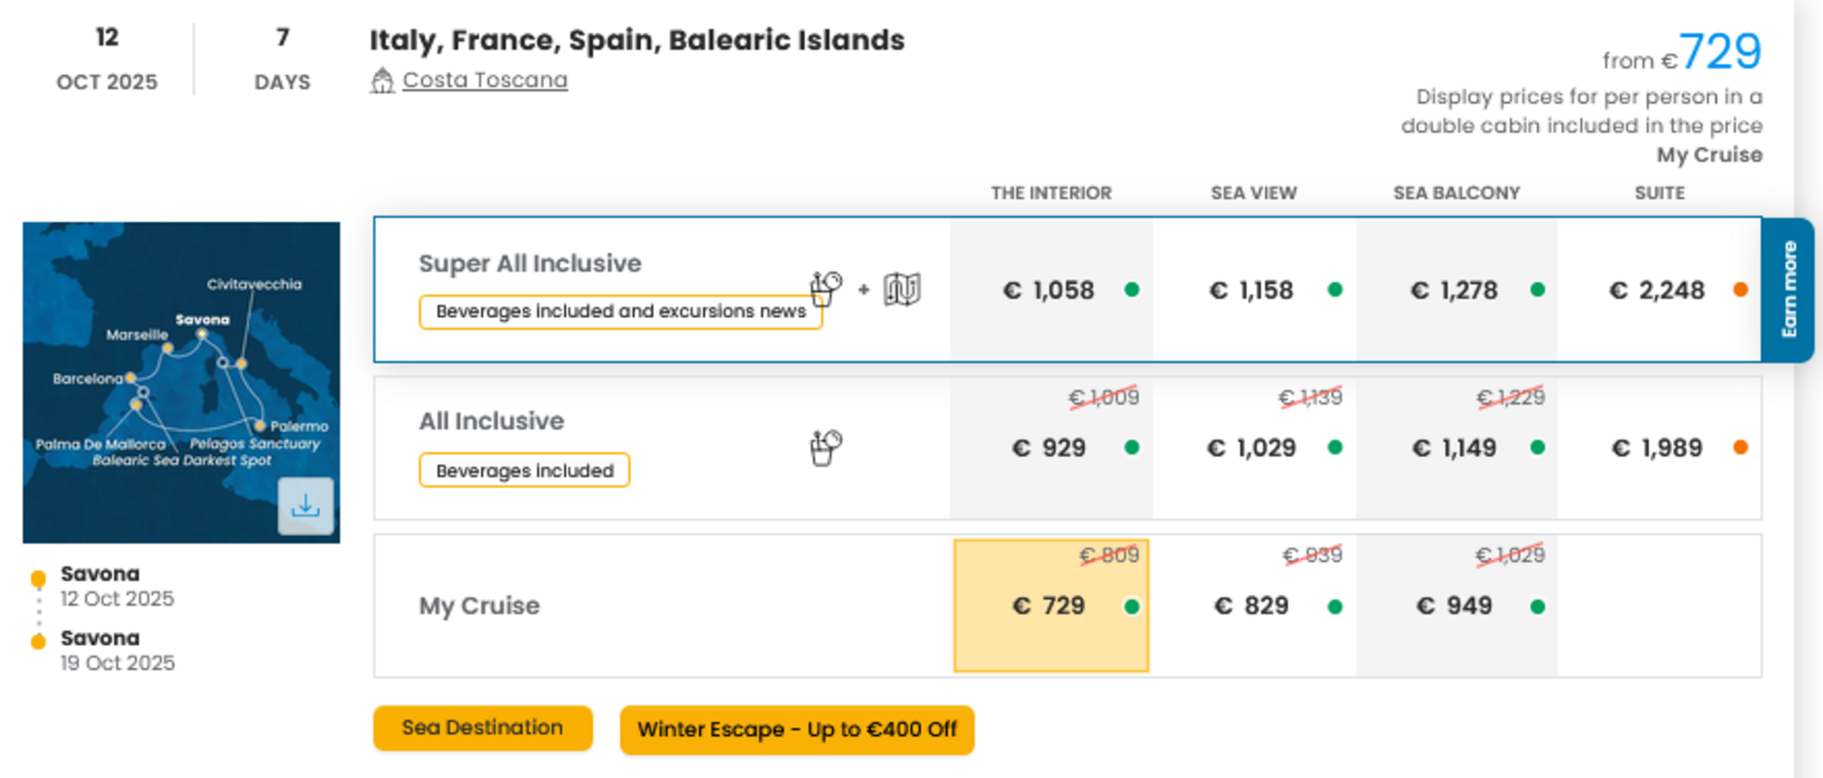The width and height of the screenshot is (1823, 778).
Task: Click the orange dot beside € 1,989 suite price
Action: (1740, 447)
